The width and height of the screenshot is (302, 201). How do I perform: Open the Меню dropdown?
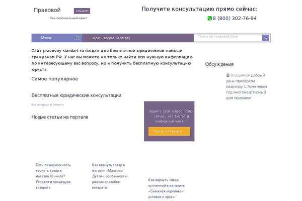[x=57, y=38]
